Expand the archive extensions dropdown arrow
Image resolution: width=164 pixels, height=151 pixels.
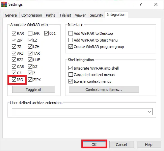149,112
